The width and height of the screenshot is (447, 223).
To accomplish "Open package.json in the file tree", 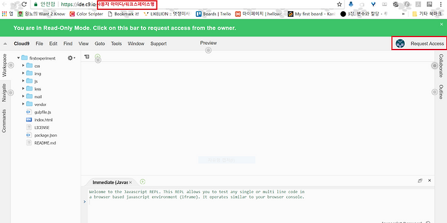I will coord(45,136).
